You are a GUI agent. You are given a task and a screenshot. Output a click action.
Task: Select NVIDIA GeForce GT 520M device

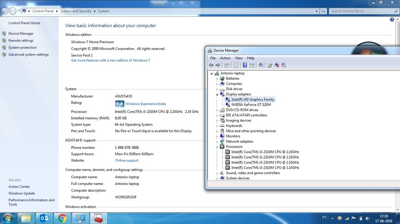point(251,105)
